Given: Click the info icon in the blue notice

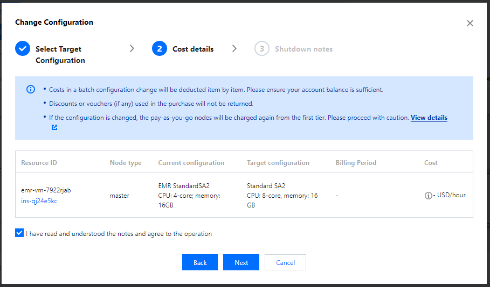Looking at the screenshot, I should coord(31,90).
